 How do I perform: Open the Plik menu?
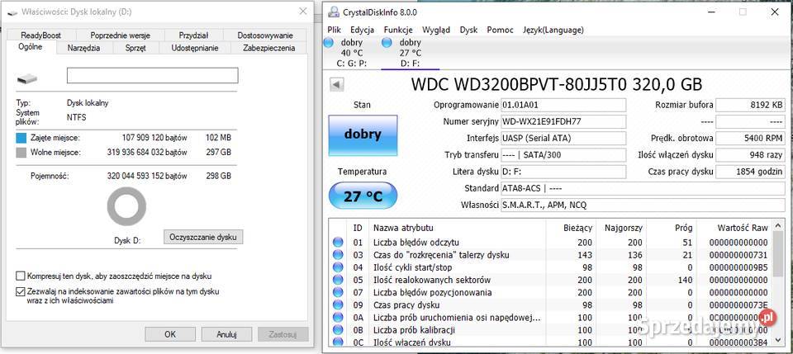(335, 30)
